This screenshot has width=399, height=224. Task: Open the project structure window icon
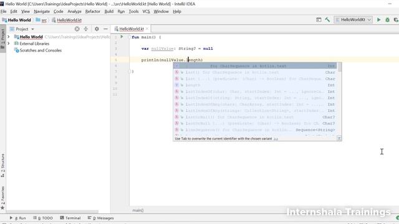[x=319, y=19]
